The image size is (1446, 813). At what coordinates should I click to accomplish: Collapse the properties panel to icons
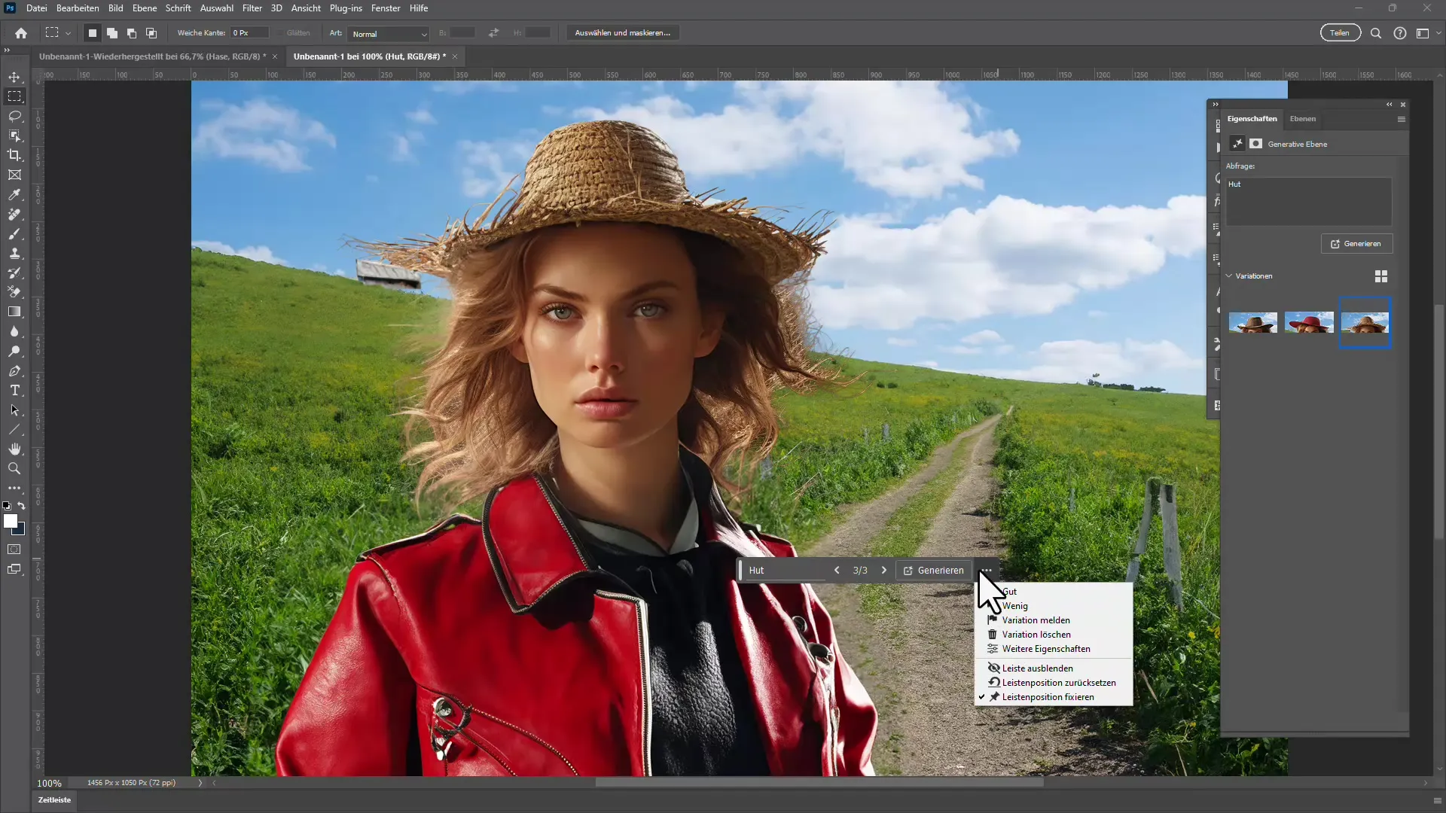tap(1390, 105)
